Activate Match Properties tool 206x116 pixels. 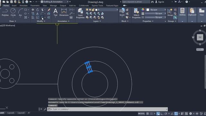coord(136,13)
